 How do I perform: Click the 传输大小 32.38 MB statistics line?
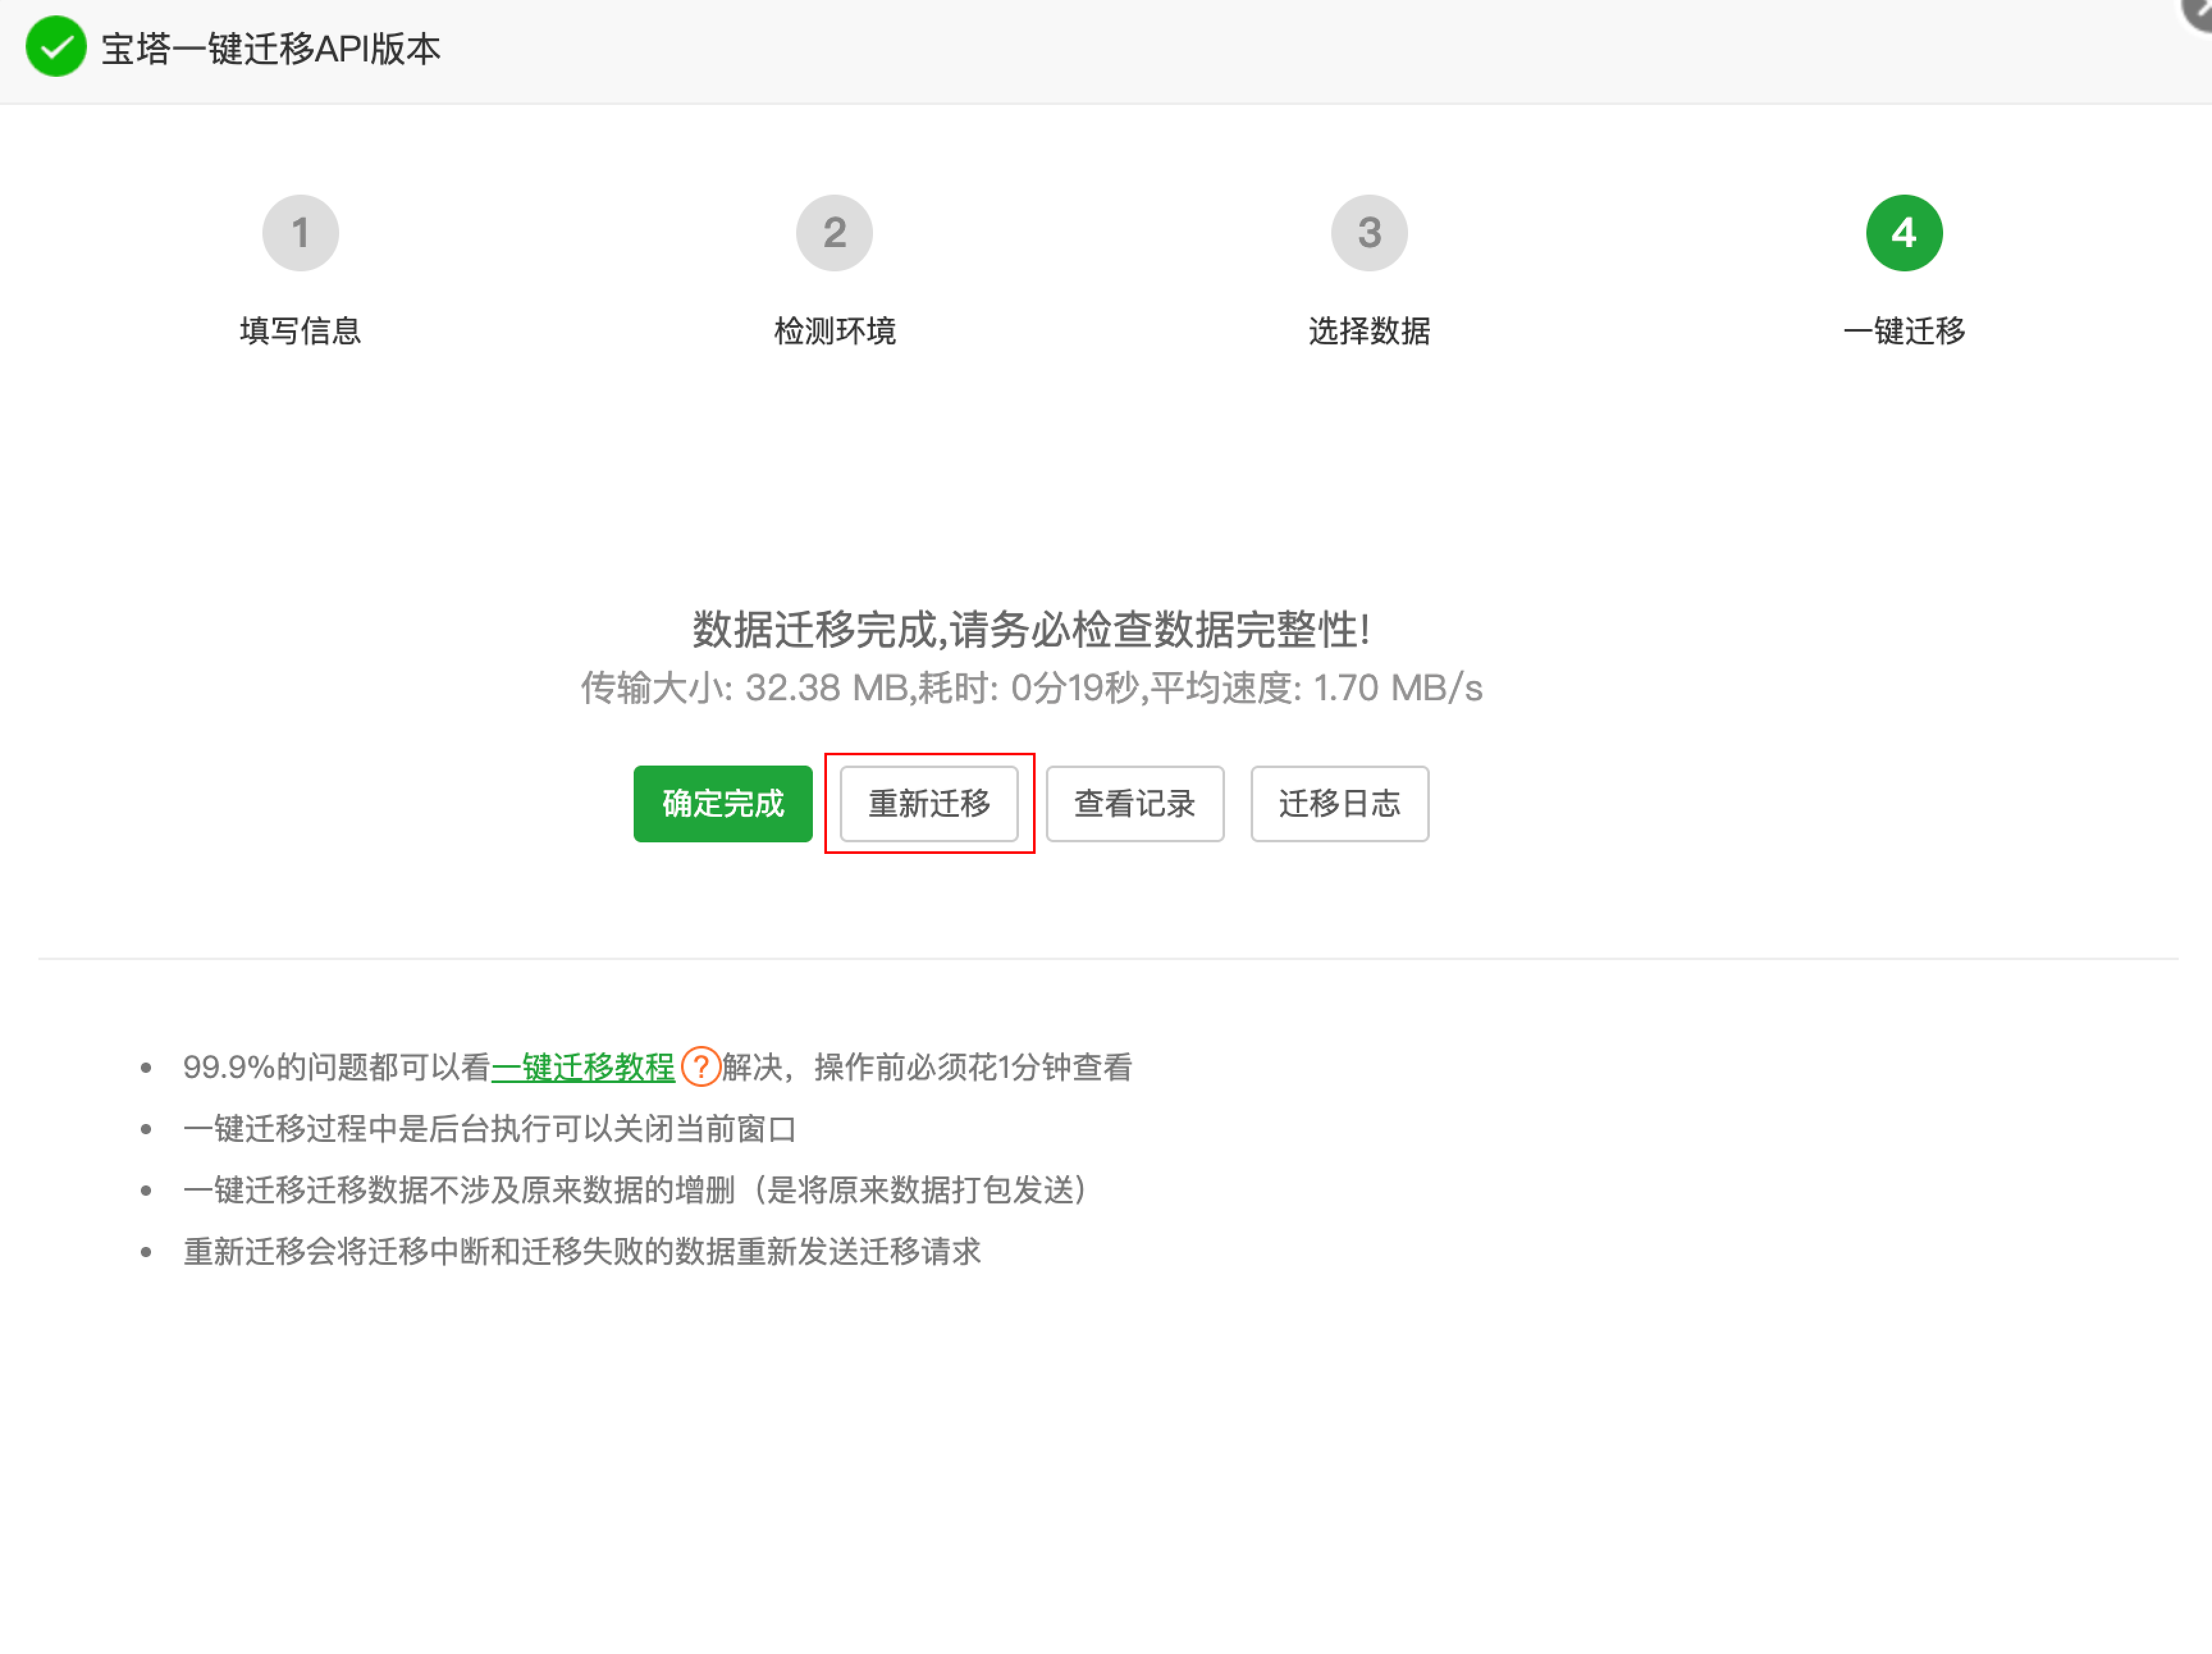[1031, 687]
